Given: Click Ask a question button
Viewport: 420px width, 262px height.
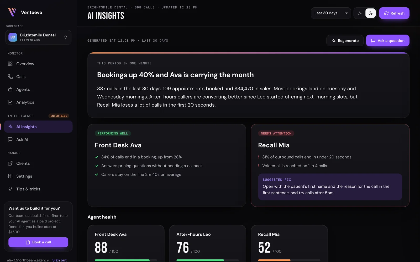Looking at the screenshot, I should 388,41.
